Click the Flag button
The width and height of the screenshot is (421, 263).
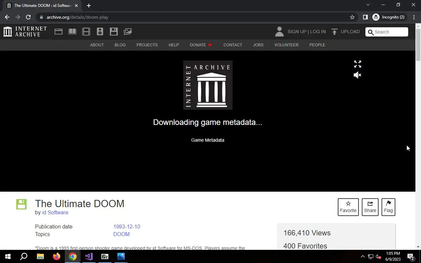[x=388, y=207]
